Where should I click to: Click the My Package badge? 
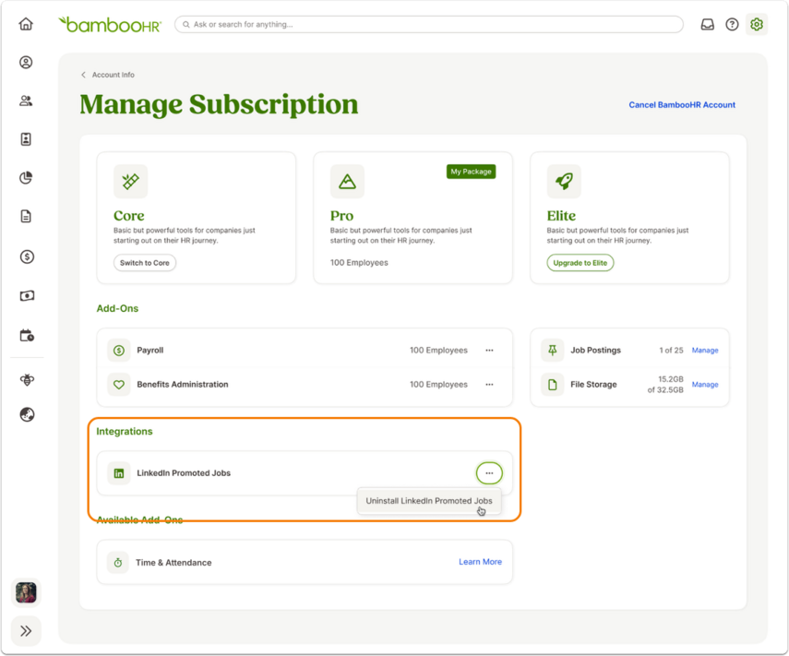pos(471,172)
